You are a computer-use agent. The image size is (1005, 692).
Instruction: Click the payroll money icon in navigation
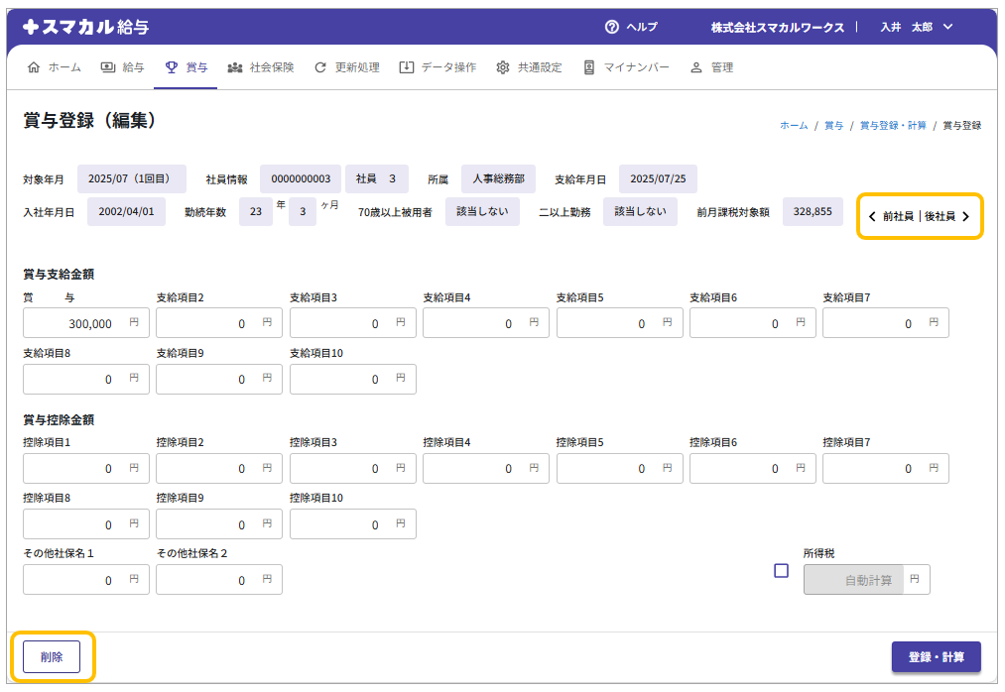tap(107, 67)
